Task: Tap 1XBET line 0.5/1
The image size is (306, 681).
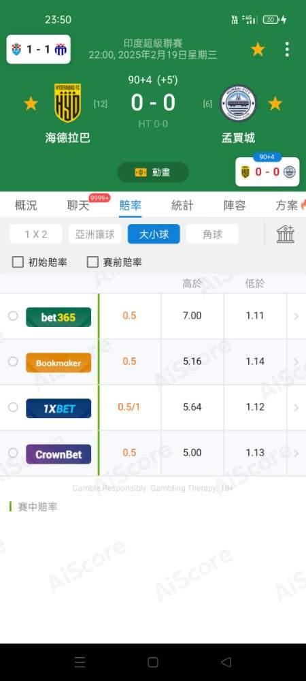Action: coord(129,407)
